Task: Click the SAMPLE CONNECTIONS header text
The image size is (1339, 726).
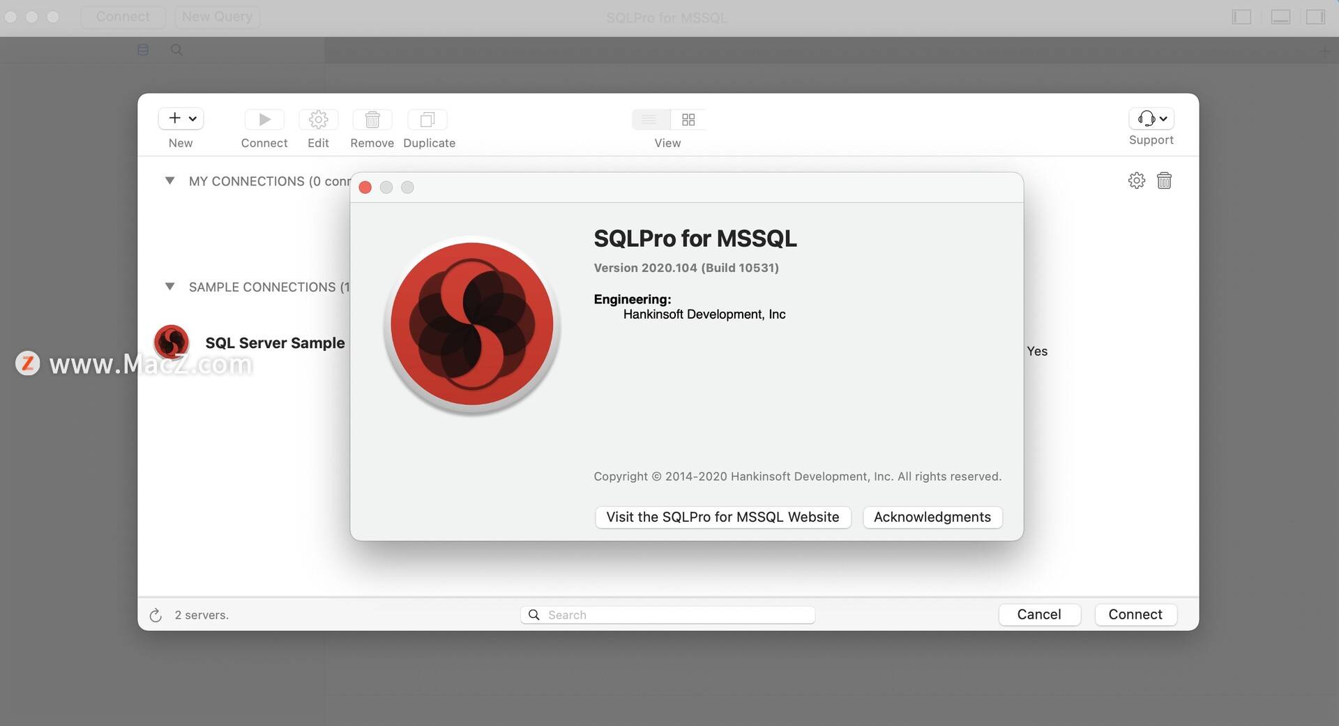Action: coord(269,287)
